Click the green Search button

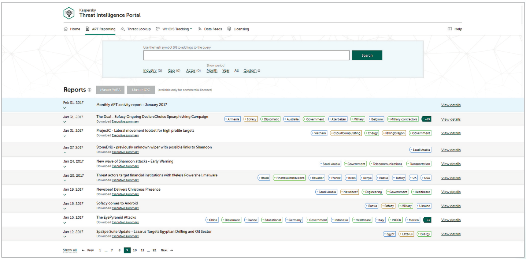[x=367, y=55]
